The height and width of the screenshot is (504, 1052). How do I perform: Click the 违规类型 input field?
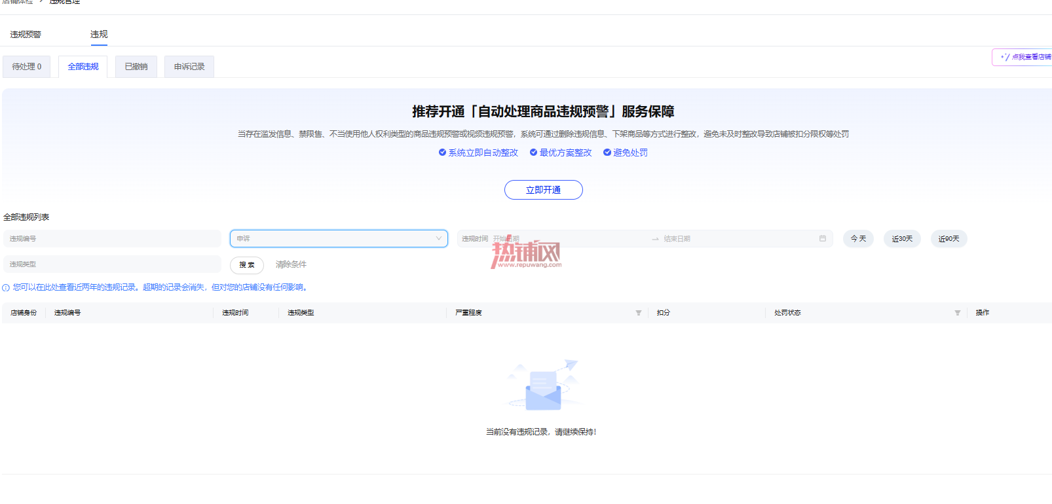click(112, 264)
